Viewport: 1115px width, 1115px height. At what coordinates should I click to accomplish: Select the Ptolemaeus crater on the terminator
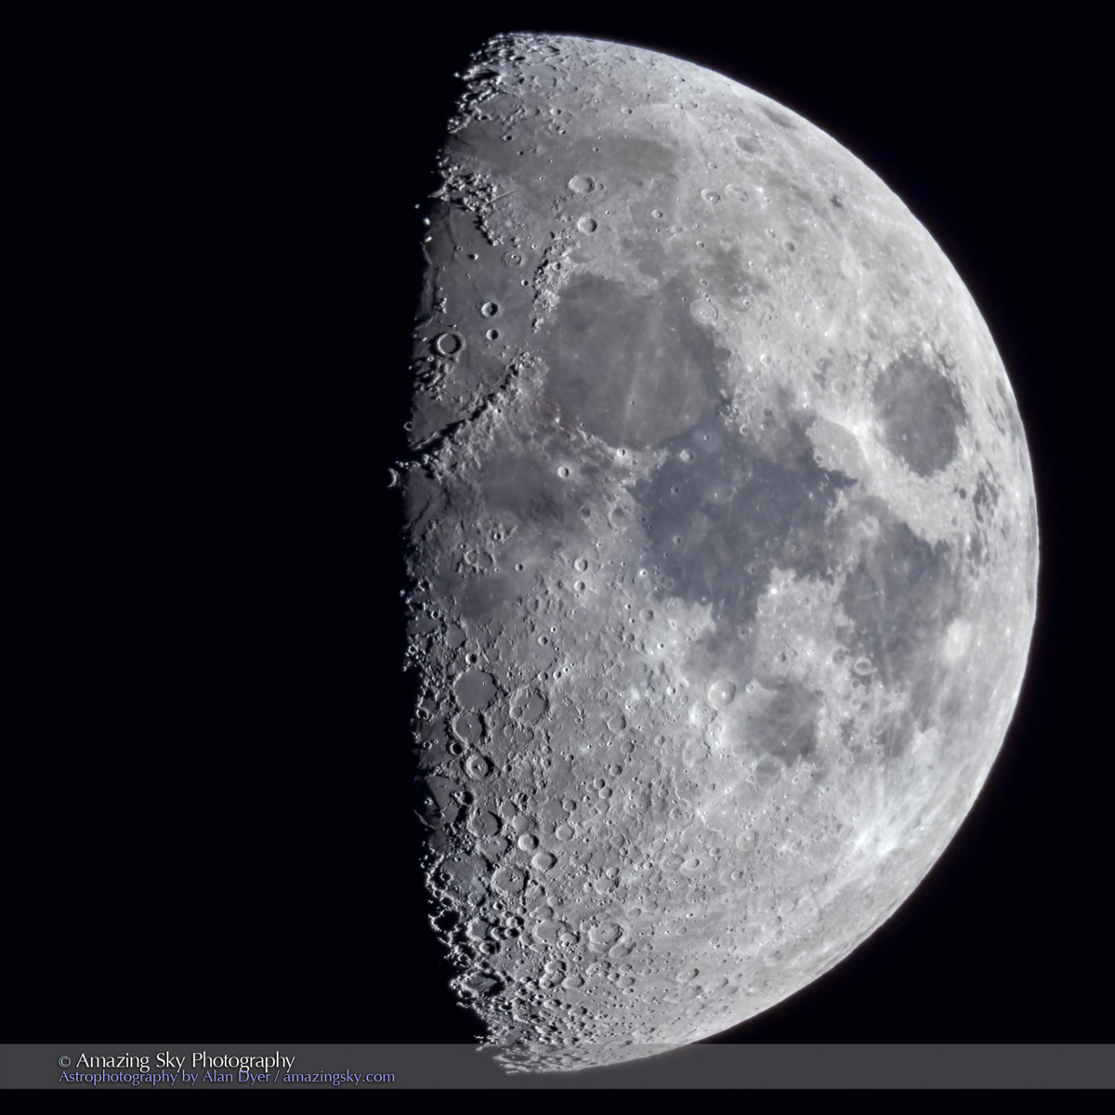pos(475,689)
